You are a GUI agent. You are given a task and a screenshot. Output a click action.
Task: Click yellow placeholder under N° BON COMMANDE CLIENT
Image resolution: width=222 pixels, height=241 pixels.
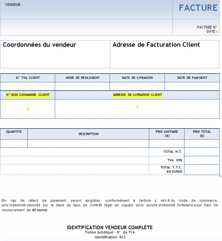pos(28,109)
